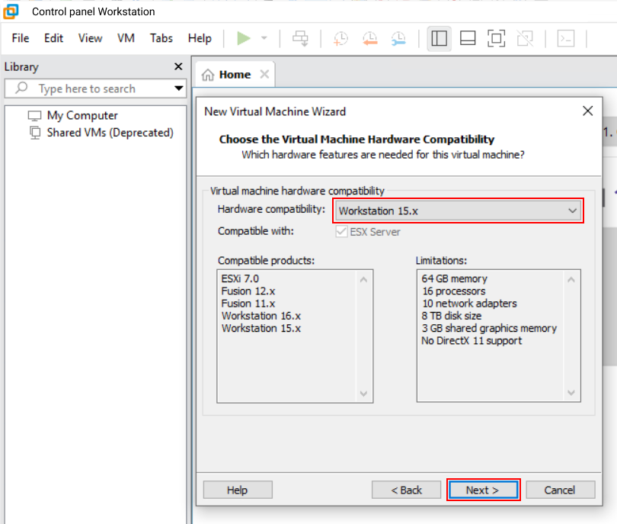Toggle the ESX Server checkbox
This screenshot has width=617, height=524.
click(340, 231)
